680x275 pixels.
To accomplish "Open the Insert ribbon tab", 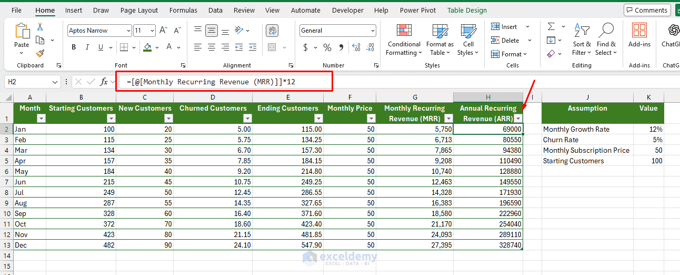I will (x=74, y=10).
